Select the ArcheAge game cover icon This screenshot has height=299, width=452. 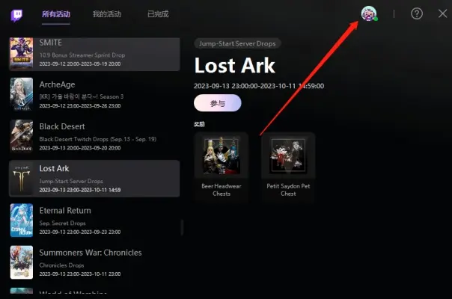tap(22, 94)
